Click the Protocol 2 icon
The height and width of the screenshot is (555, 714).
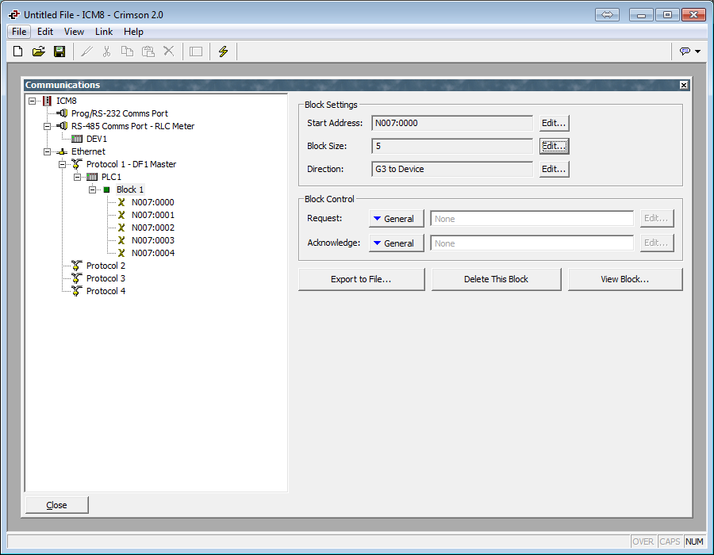coord(77,266)
